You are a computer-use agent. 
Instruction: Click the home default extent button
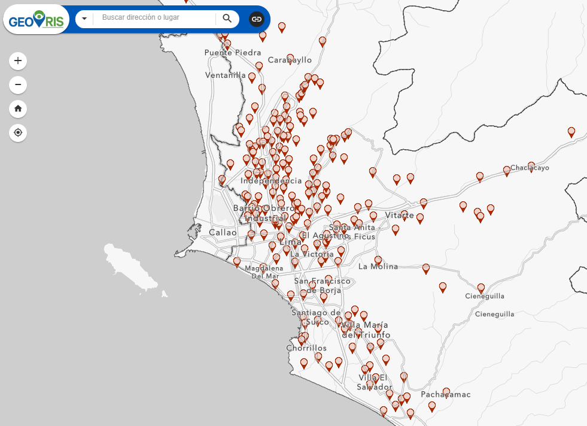(x=18, y=109)
